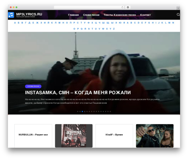The image size is (188, 159).
Task: Select the letter Я in the alphabet index
Action: (x=124, y=23)
